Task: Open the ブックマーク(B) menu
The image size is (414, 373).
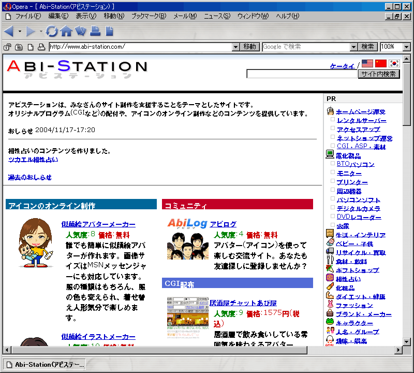Action: pyautogui.click(x=149, y=16)
